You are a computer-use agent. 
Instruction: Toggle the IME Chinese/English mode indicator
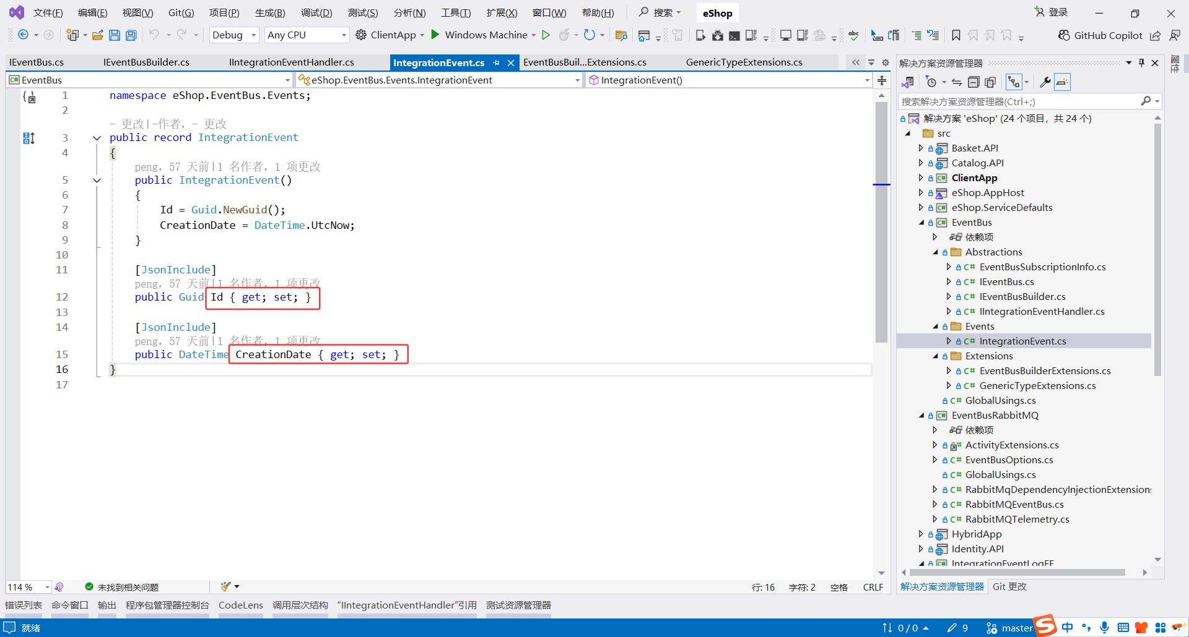[1067, 628]
